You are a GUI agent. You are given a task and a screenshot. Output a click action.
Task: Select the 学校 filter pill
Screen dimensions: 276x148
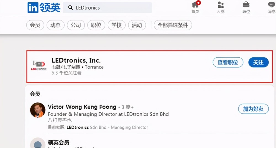click(116, 25)
